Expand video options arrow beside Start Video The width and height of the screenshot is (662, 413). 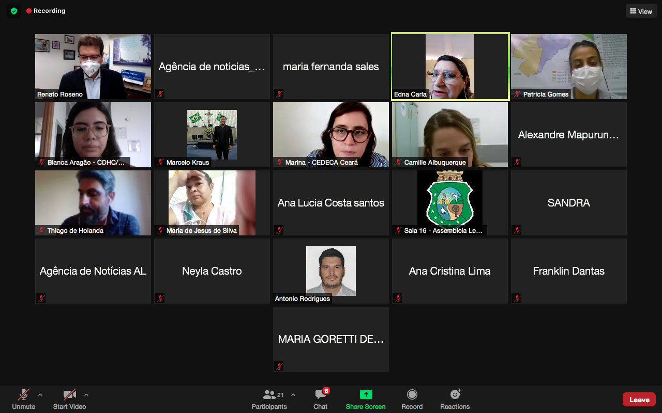(86, 395)
